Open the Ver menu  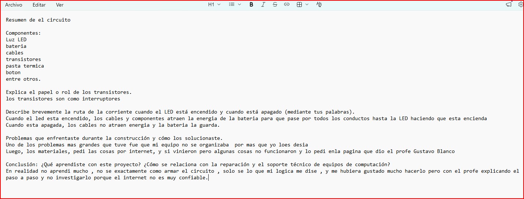[x=60, y=5]
